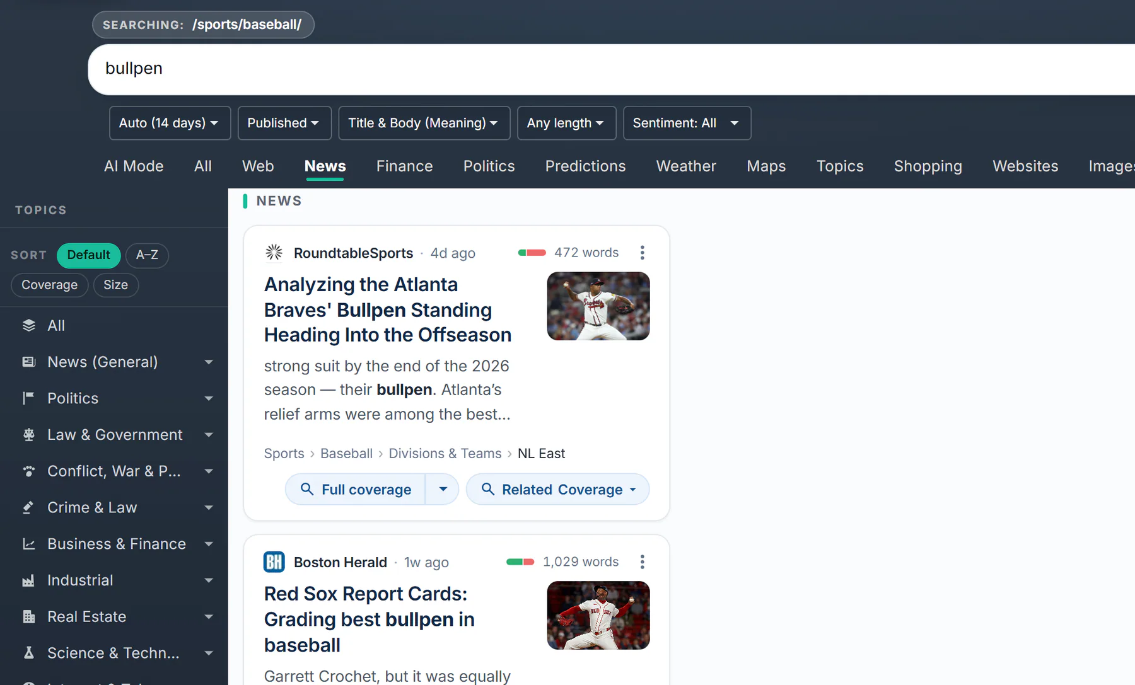Click the magnifier icon in Full coverage
Image resolution: width=1135 pixels, height=685 pixels.
coord(307,489)
